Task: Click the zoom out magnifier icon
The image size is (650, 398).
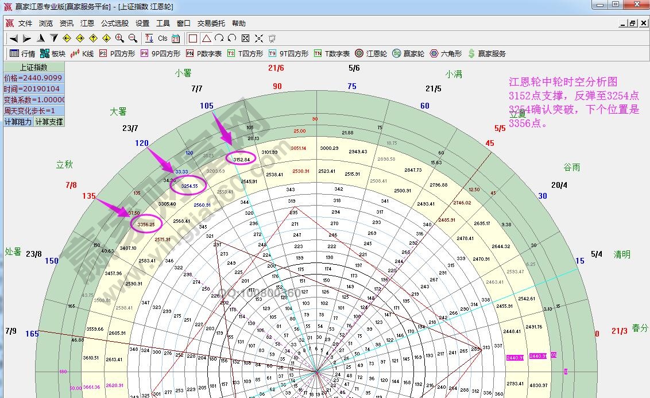Action: [x=133, y=38]
